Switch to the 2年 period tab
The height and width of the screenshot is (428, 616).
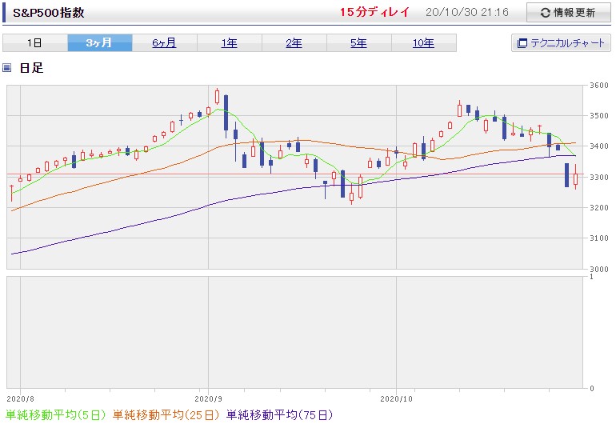294,43
